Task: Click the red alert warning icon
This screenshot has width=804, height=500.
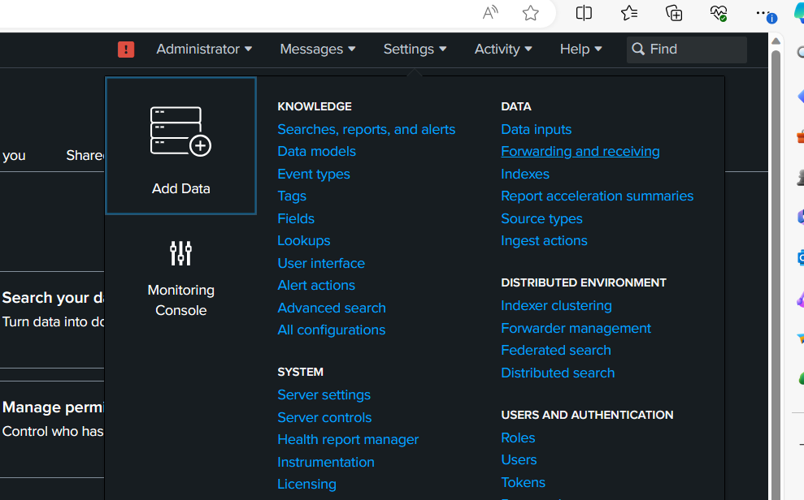Action: pyautogui.click(x=126, y=50)
